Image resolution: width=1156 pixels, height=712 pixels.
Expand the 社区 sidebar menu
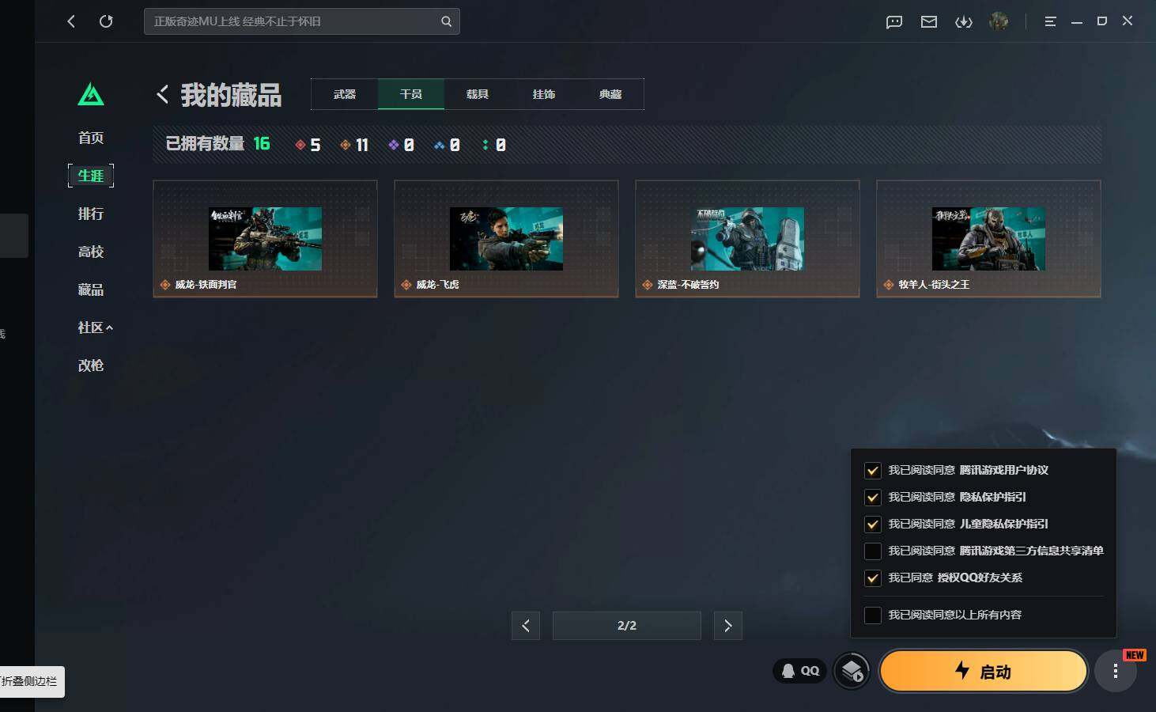(95, 328)
